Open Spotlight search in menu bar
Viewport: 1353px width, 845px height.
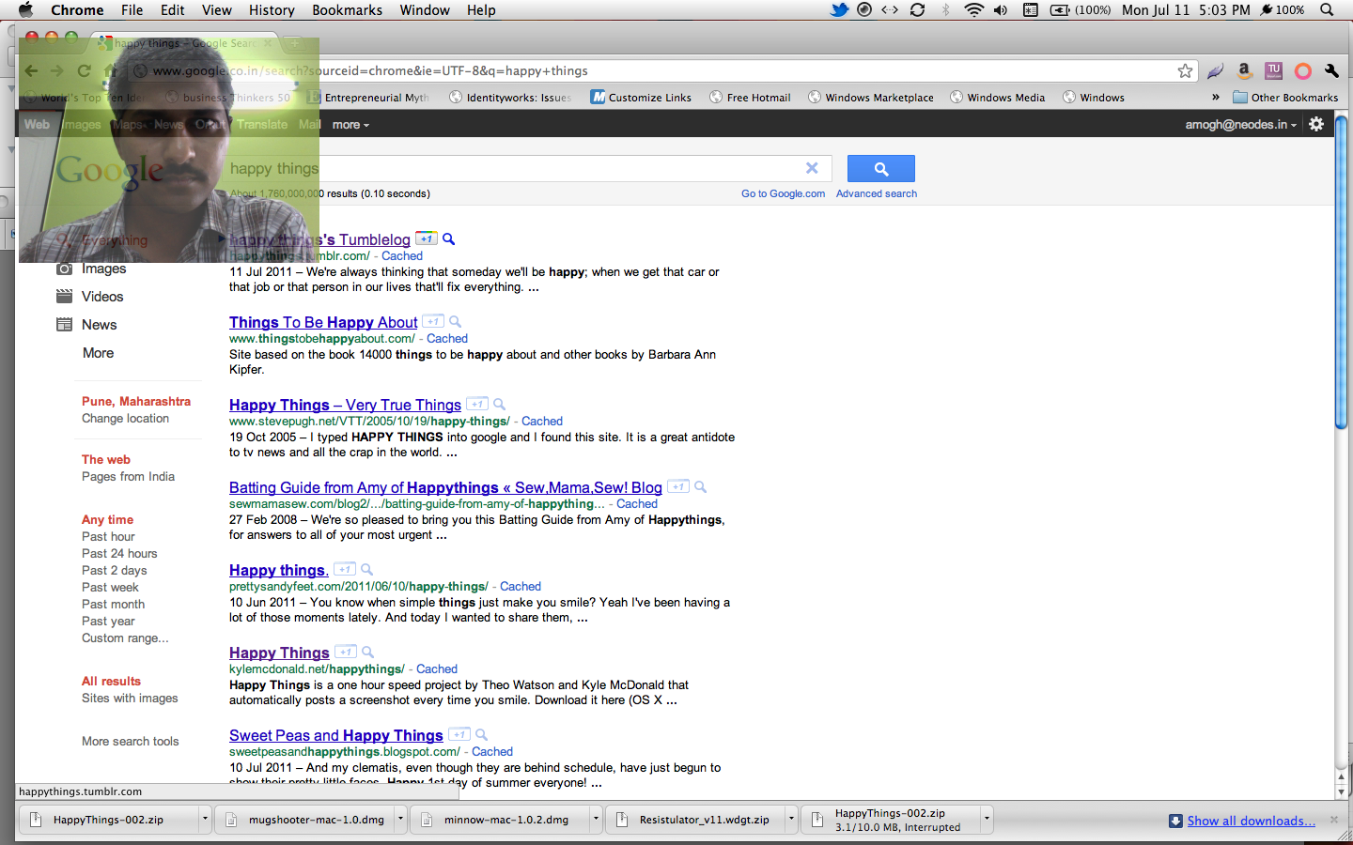coord(1327,10)
